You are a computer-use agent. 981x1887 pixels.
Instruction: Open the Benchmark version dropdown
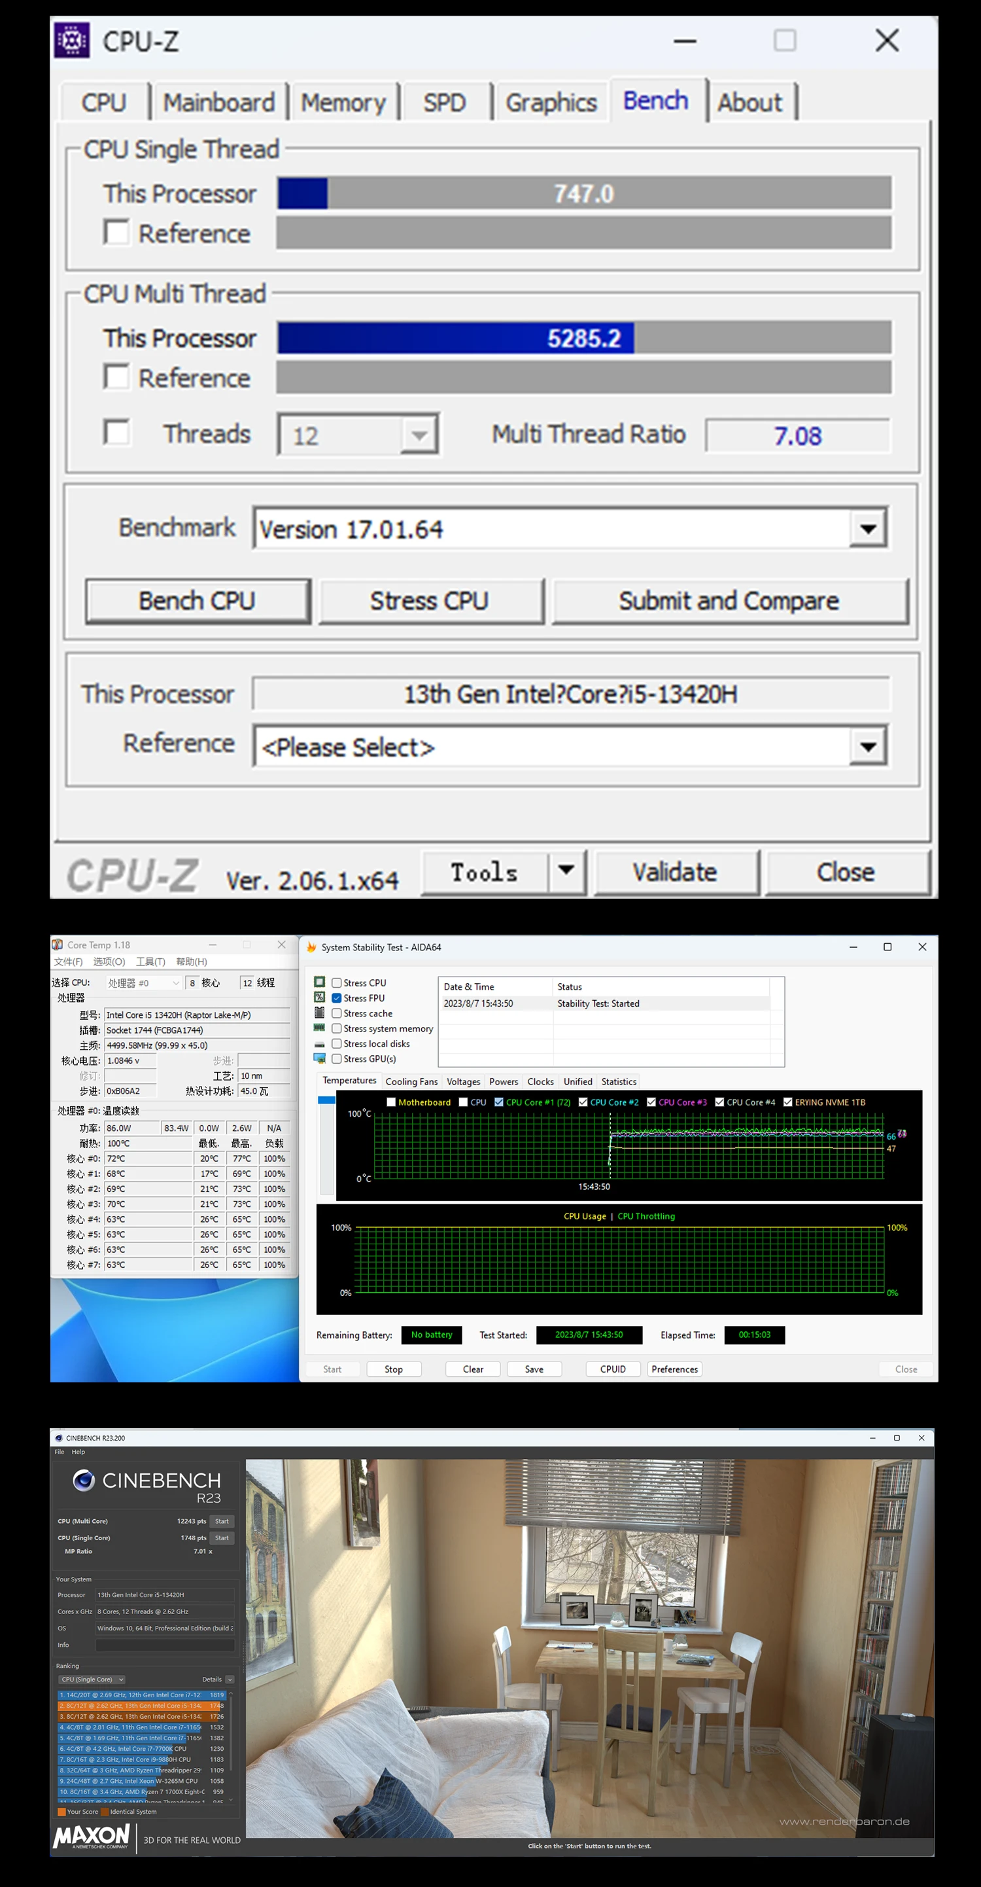coord(867,528)
